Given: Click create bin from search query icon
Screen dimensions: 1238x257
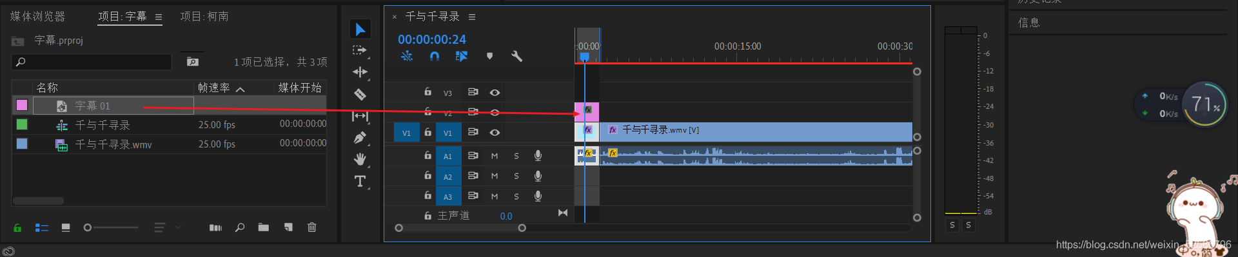Looking at the screenshot, I should pyautogui.click(x=193, y=61).
